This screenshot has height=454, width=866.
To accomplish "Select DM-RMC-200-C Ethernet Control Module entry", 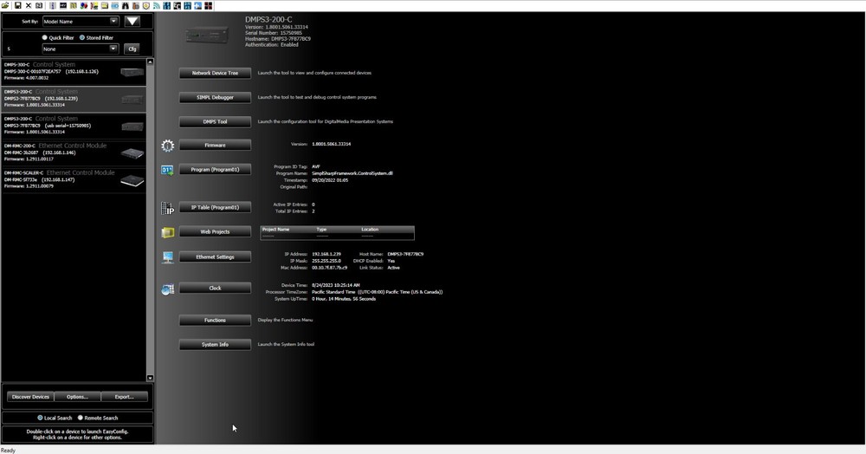I will [74, 152].
